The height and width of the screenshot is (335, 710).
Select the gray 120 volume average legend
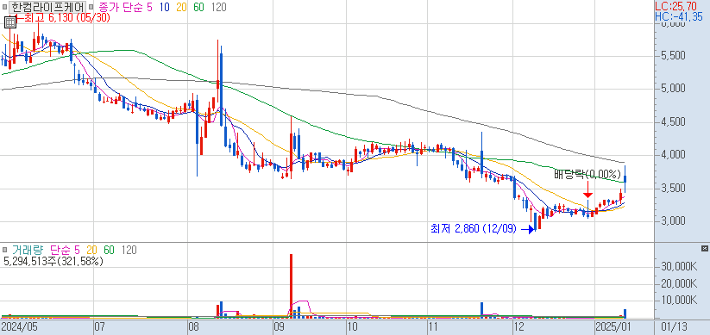pyautogui.click(x=129, y=250)
